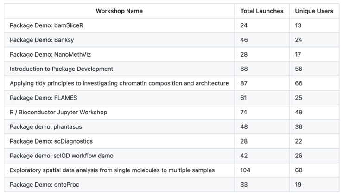Select Package demo: scIGD workflow demo cell
Screen dimensions: 343x195
62,156
